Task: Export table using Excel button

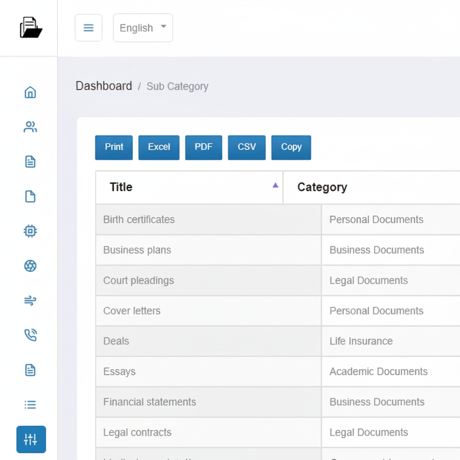Action: click(159, 147)
